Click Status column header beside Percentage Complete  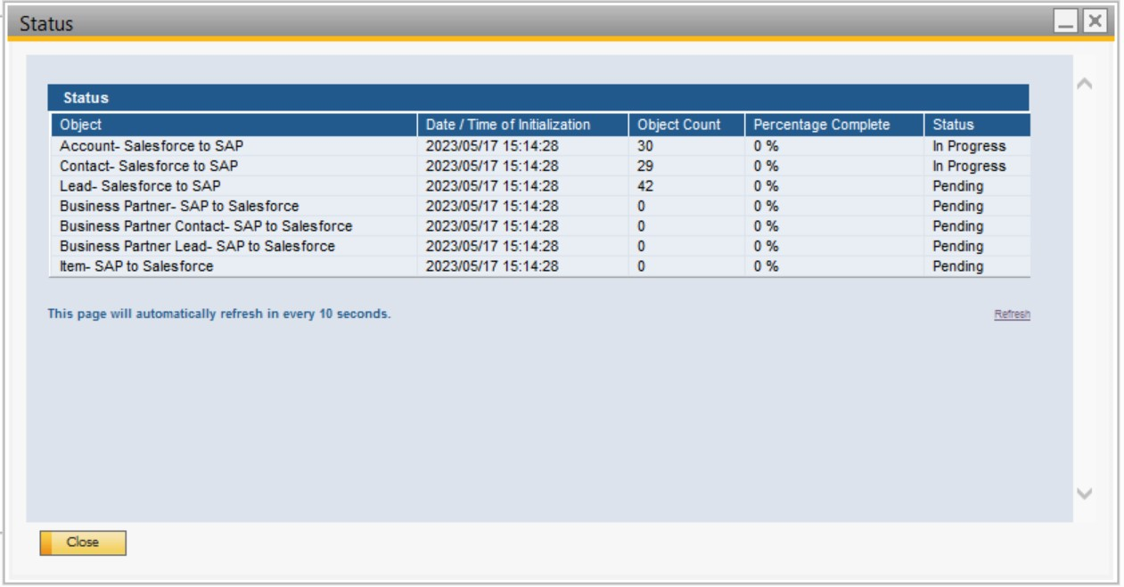click(953, 125)
